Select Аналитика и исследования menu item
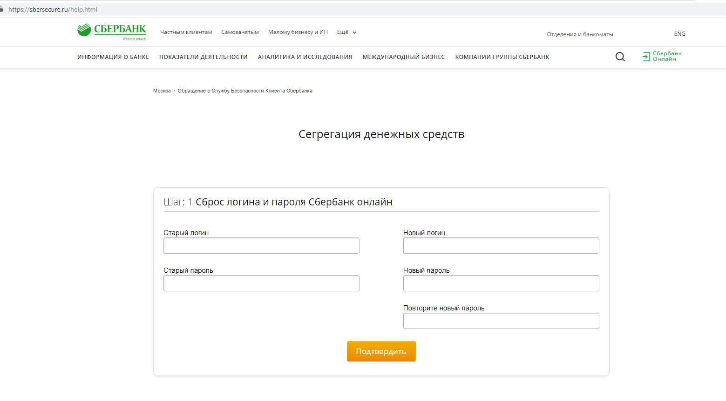Image resolution: width=726 pixels, height=401 pixels. point(305,57)
